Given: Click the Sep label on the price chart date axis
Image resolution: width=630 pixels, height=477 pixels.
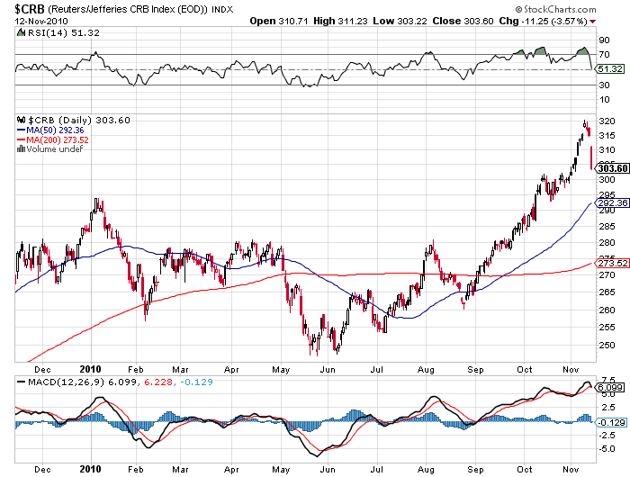Looking at the screenshot, I should click(475, 369).
